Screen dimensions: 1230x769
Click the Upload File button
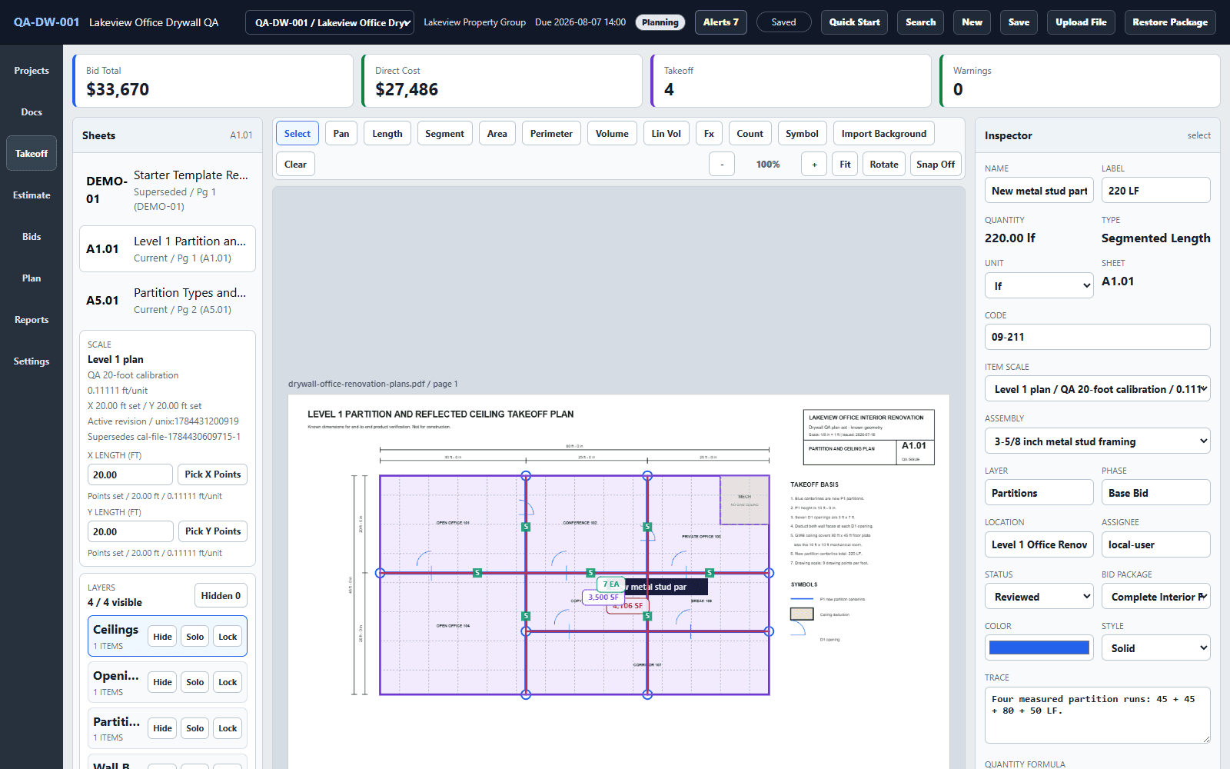coord(1081,22)
